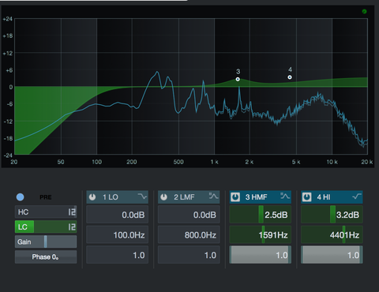The width and height of the screenshot is (379, 292).
Task: Change 3 HMF peak filter shape icon
Action: point(285,196)
